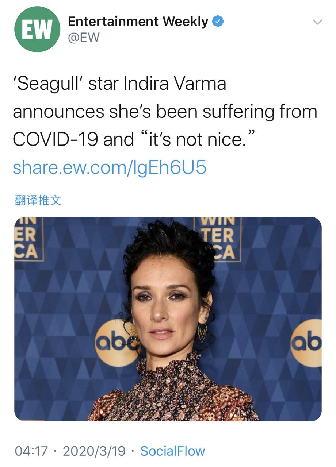This screenshot has width=336, height=467.
Task: Tap the @EW handle
Action: [x=84, y=37]
